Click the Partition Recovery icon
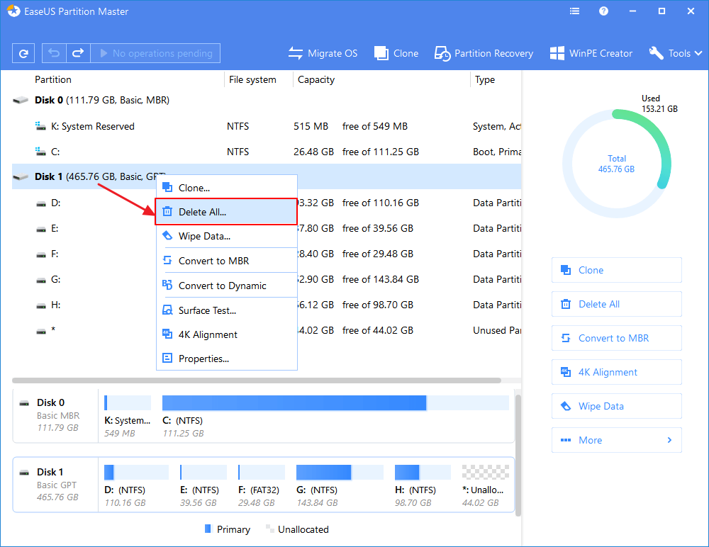The height and width of the screenshot is (547, 709). coord(442,53)
